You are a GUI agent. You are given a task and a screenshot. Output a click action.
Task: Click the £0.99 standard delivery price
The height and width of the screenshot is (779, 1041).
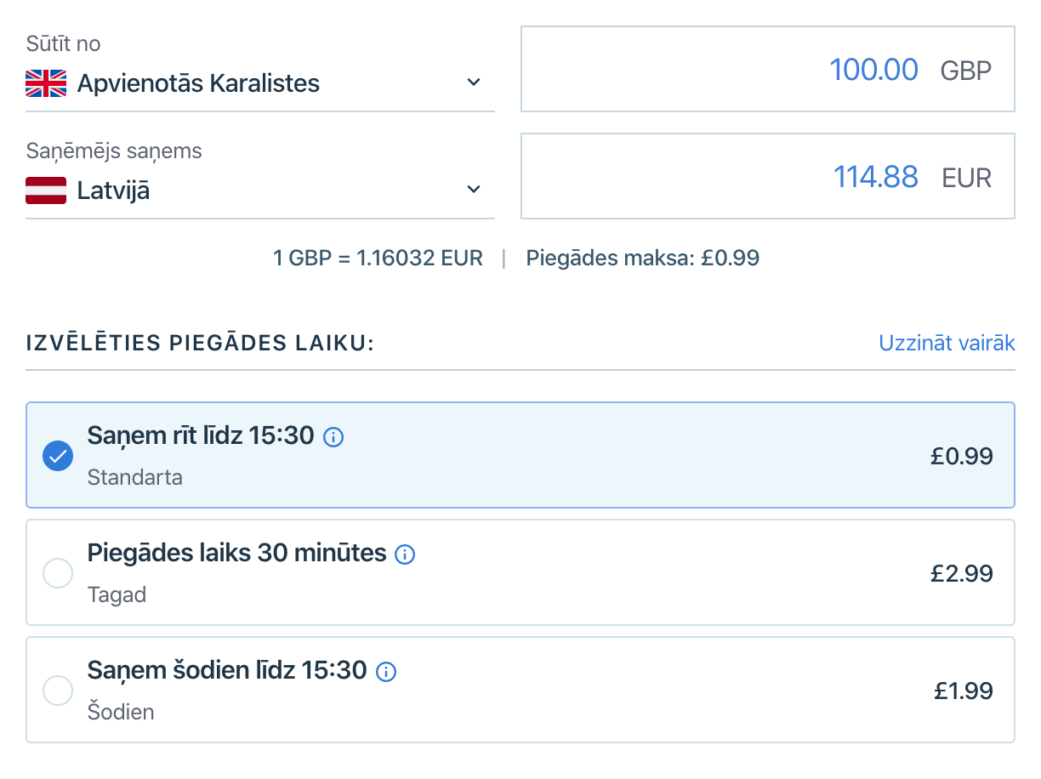tap(961, 457)
